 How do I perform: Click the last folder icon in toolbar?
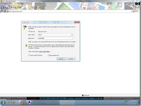click(38, 7)
